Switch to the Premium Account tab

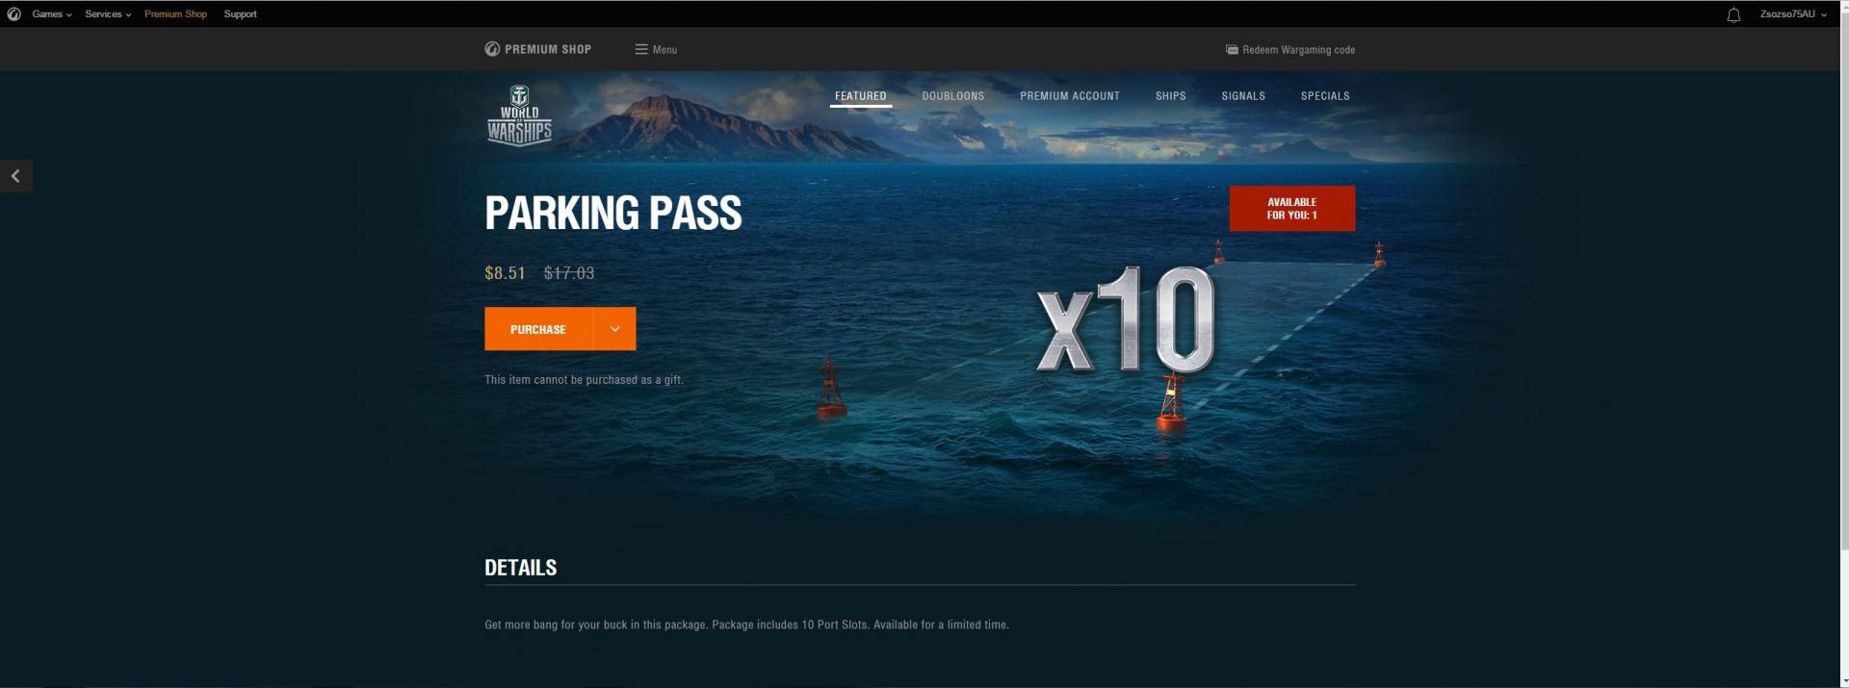pos(1070,96)
